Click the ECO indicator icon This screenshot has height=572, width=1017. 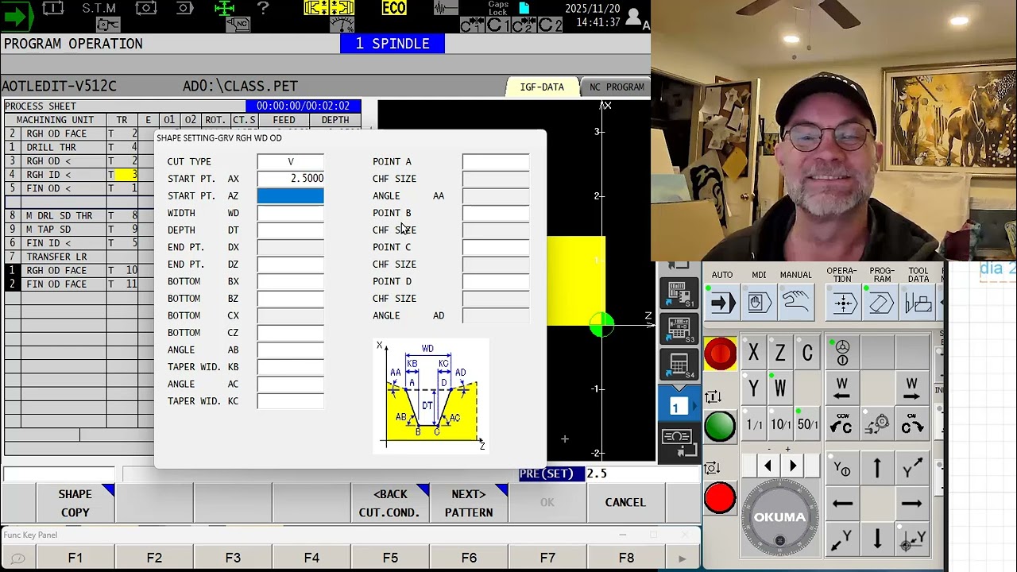394,8
